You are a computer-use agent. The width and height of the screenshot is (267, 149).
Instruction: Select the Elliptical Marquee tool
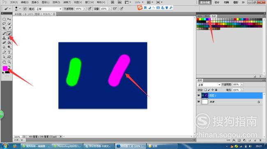click(4, 19)
